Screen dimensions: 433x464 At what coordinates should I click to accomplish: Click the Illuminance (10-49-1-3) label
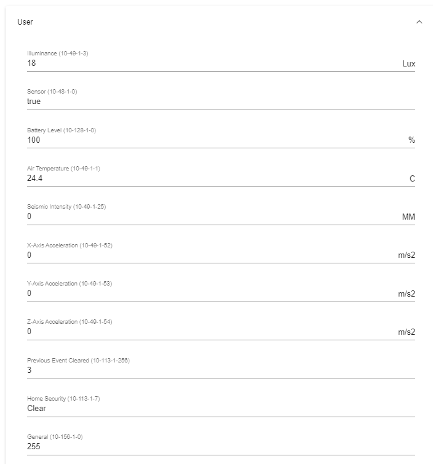(58, 54)
